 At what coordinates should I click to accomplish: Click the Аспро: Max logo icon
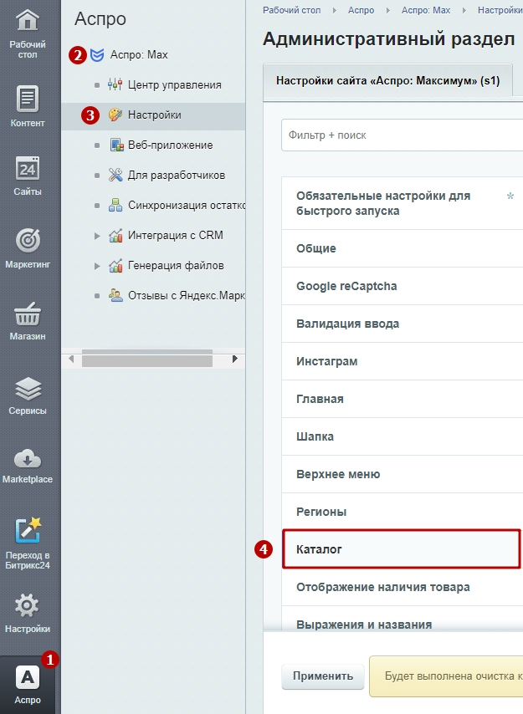(96, 55)
